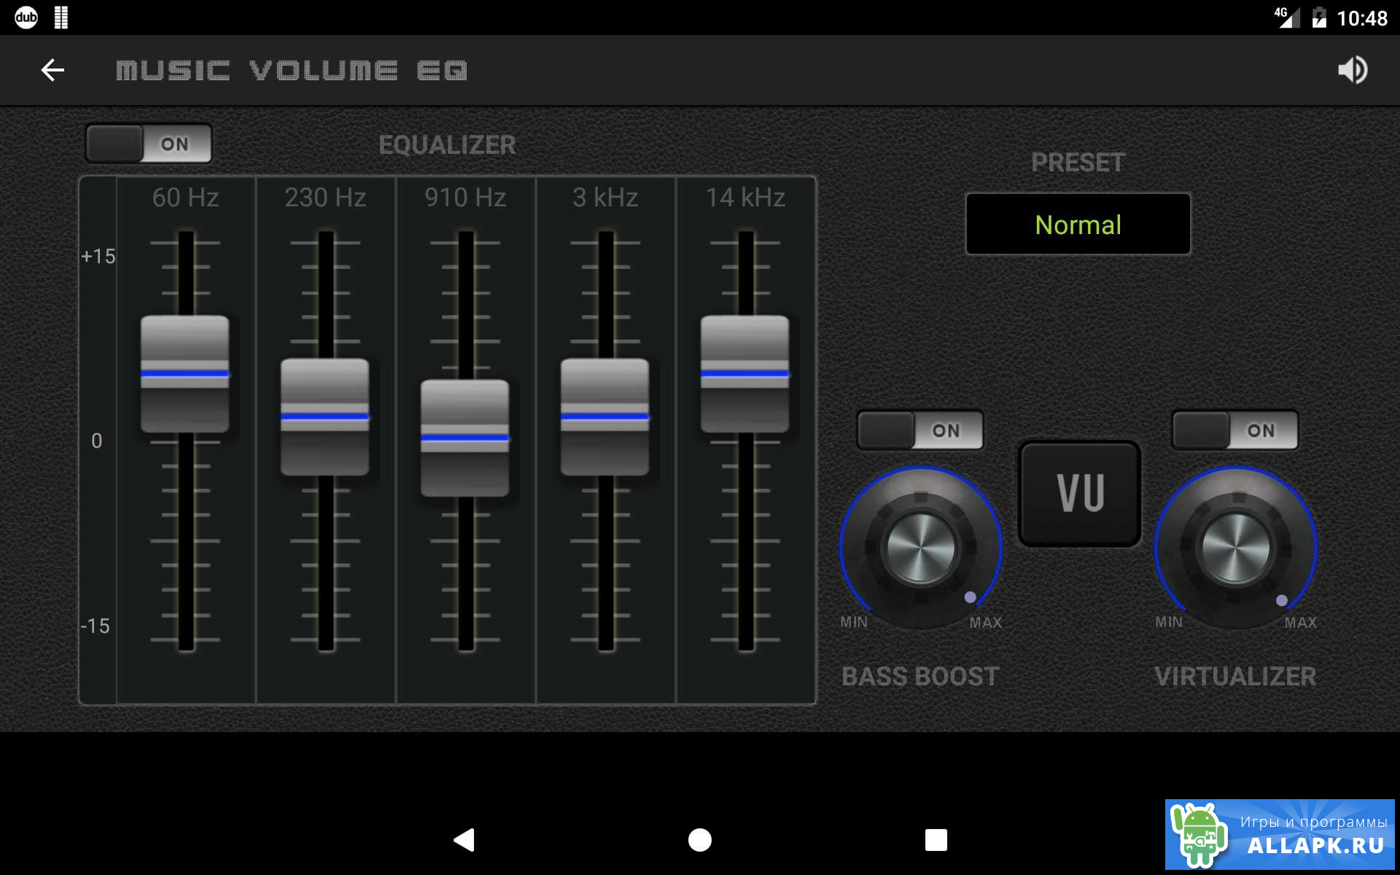Toggle the Bass Boost ON switch

pos(919,429)
